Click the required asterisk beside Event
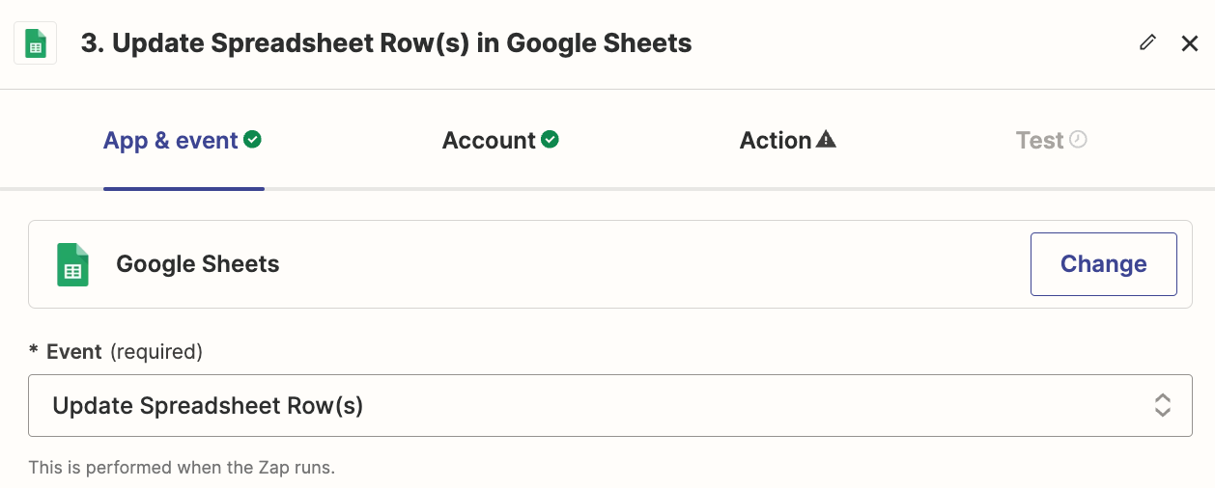The height and width of the screenshot is (488, 1215). [34, 352]
